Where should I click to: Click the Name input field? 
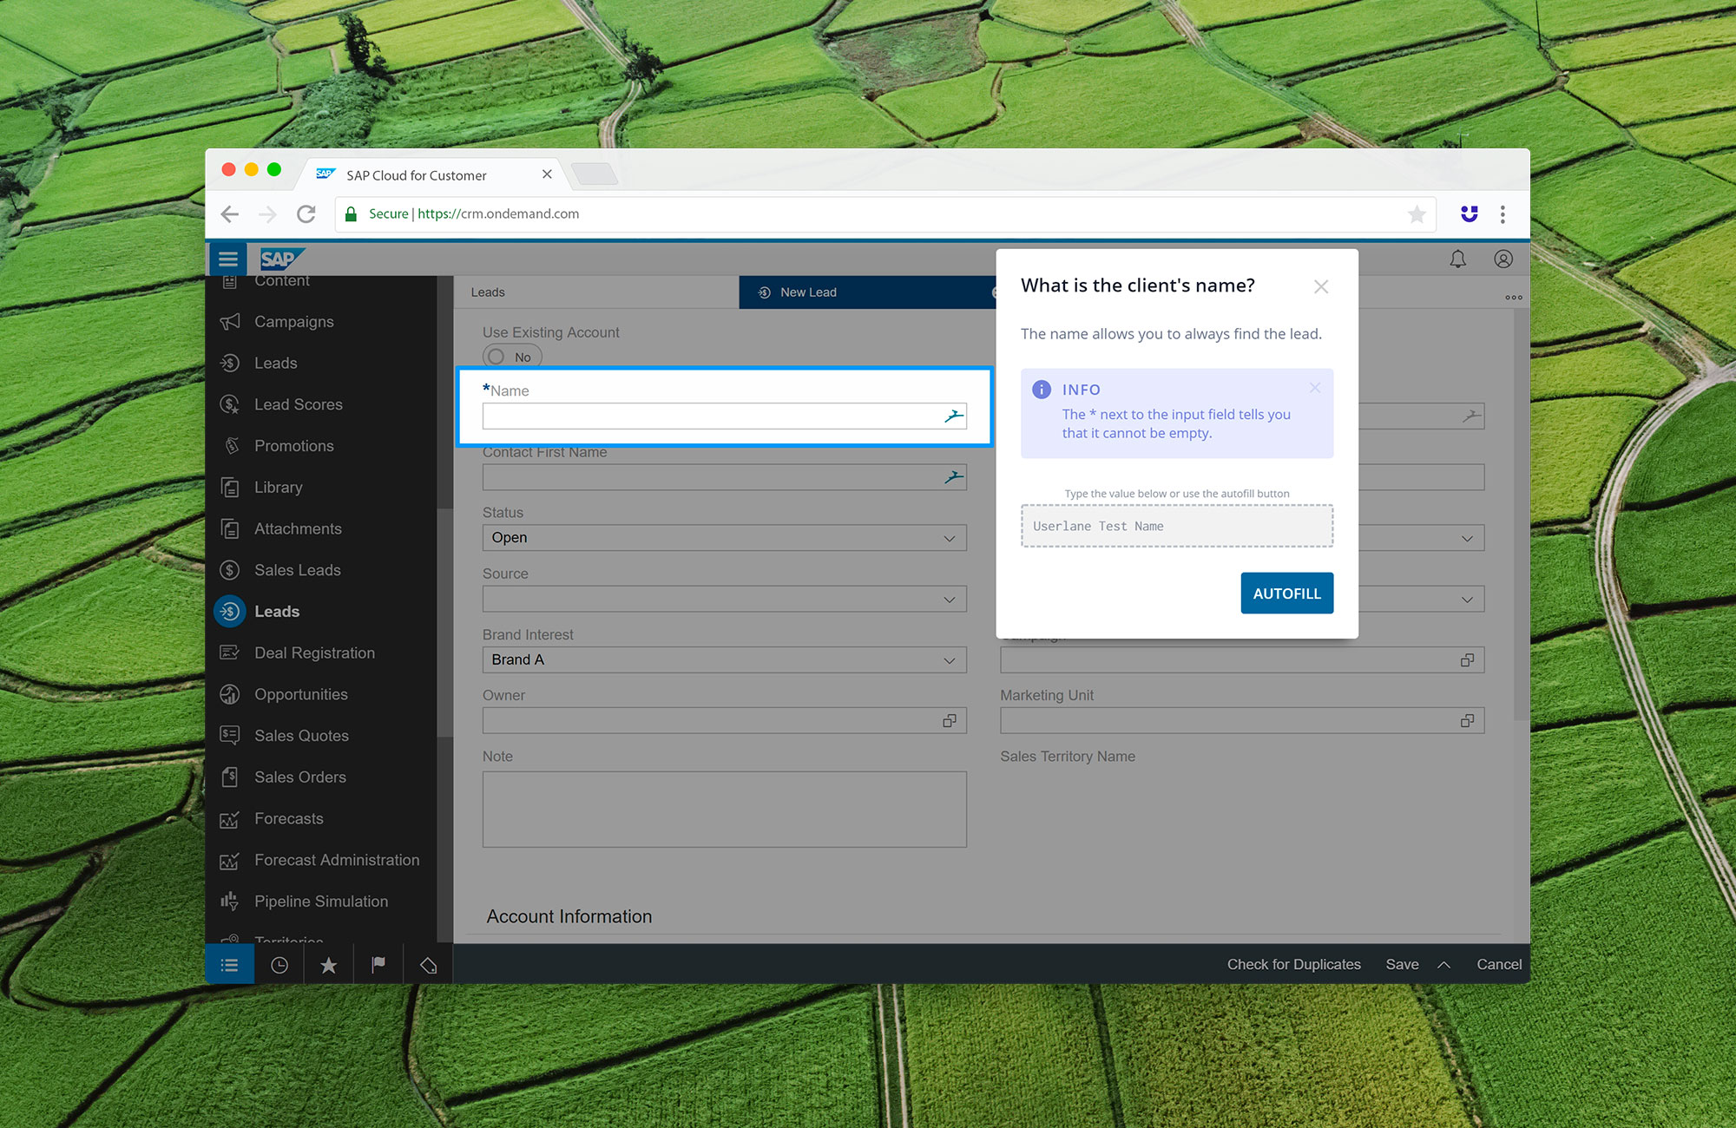pos(724,416)
